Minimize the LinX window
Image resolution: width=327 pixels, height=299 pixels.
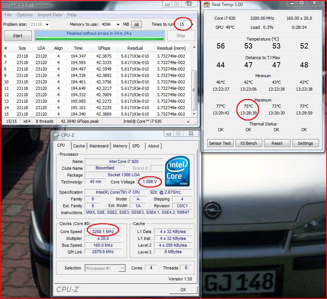click(167, 4)
